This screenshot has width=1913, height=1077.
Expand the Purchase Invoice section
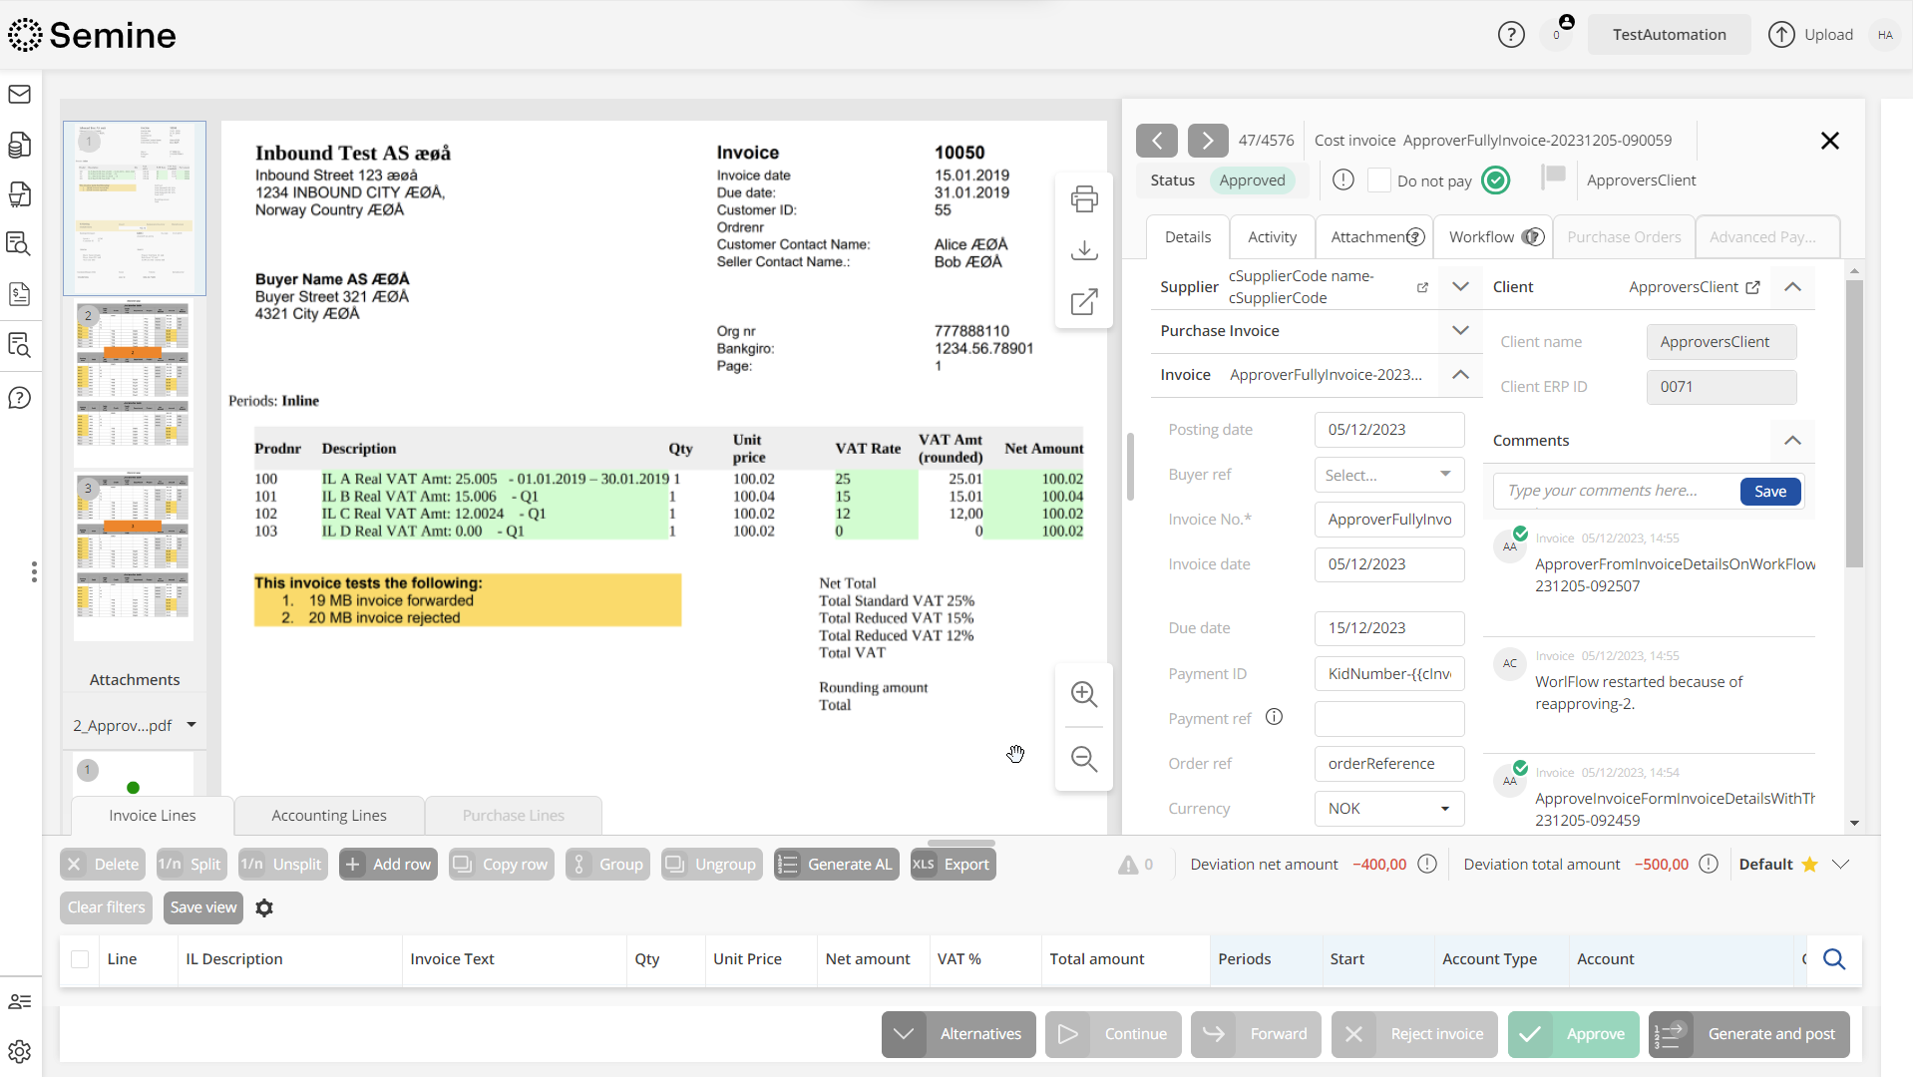1459,330
